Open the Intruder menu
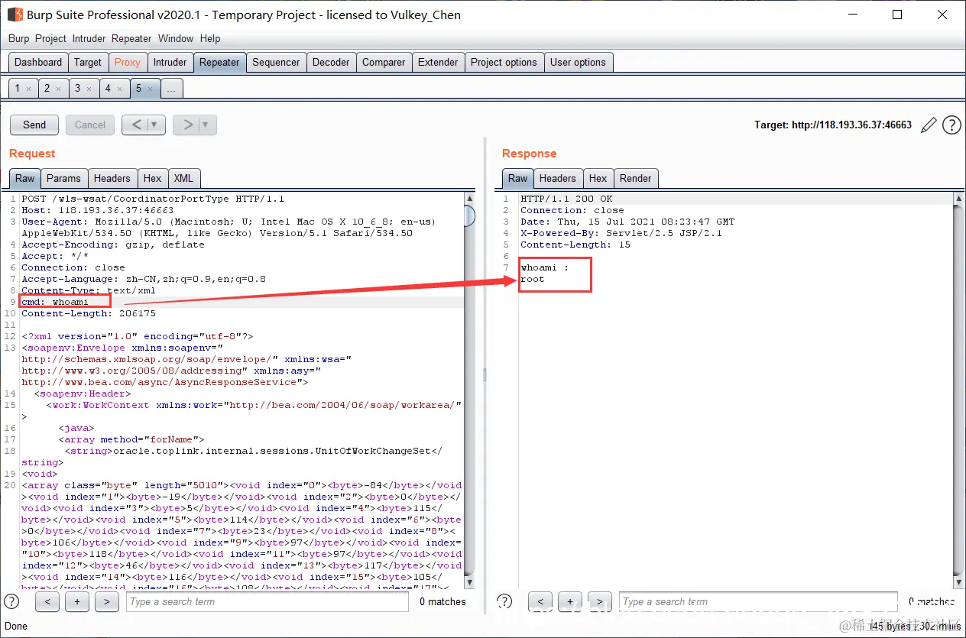 (89, 38)
